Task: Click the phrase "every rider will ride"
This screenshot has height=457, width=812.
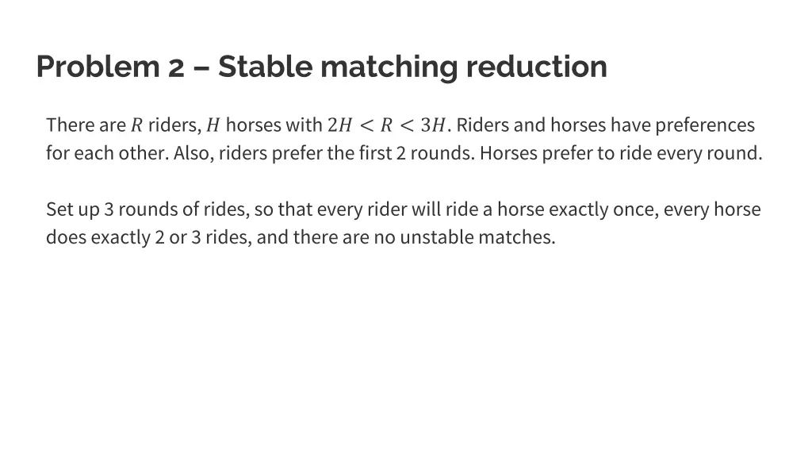Action: (x=374, y=210)
